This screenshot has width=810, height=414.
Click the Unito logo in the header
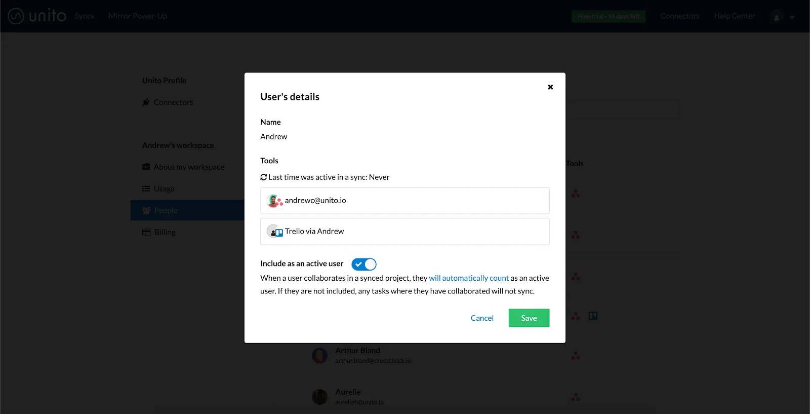click(37, 16)
